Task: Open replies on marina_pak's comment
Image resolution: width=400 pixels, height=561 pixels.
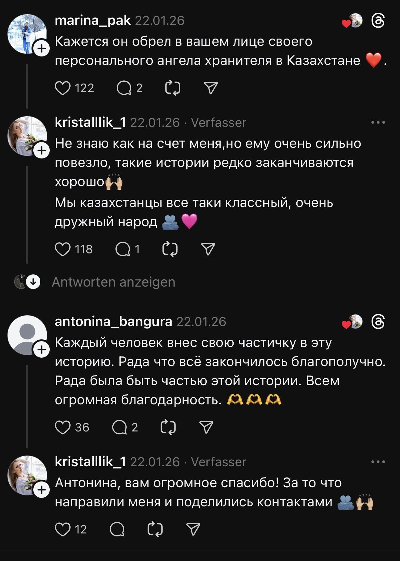Action: (124, 88)
